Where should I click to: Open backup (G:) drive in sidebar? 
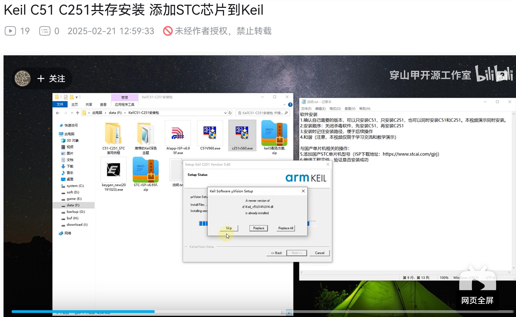pyautogui.click(x=73, y=212)
